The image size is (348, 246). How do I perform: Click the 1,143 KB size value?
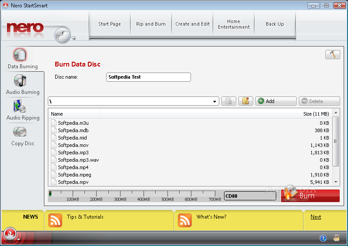pyautogui.click(x=320, y=145)
